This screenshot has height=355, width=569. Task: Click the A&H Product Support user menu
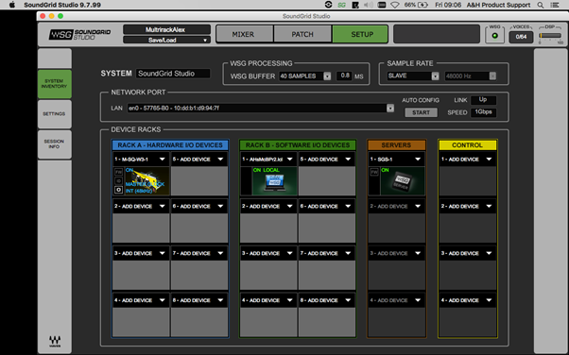click(x=498, y=5)
